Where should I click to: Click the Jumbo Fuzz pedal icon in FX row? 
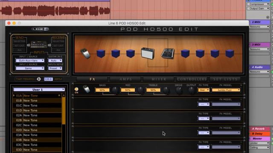[86, 89]
